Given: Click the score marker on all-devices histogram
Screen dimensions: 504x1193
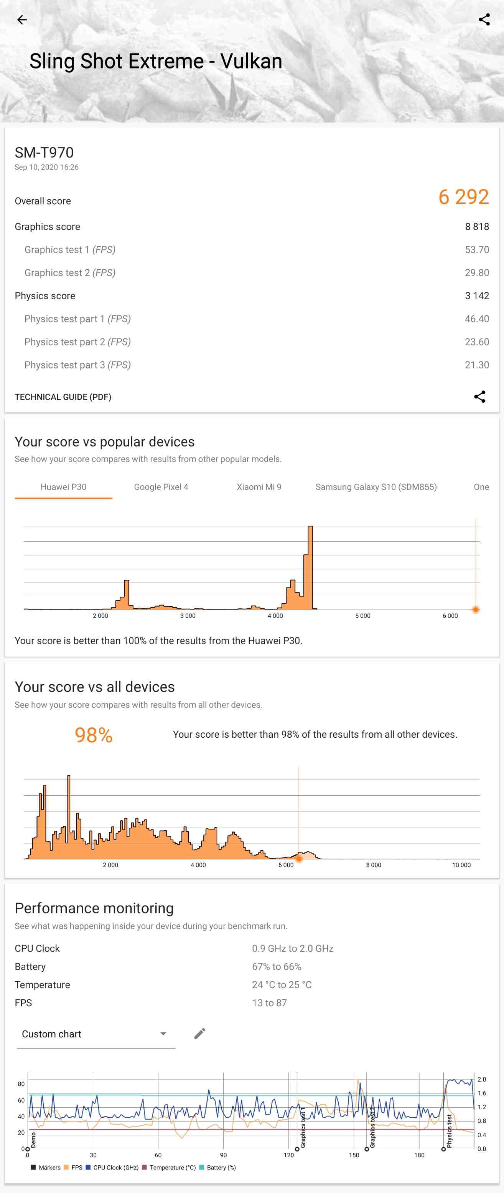Looking at the screenshot, I should click(299, 859).
